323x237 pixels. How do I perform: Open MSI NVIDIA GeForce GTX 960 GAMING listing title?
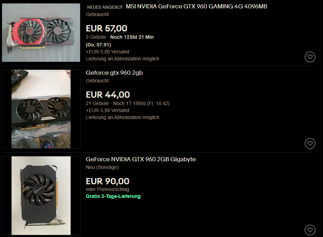pos(196,7)
